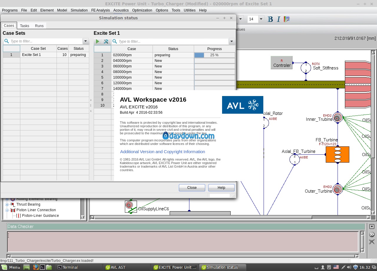The width and height of the screenshot is (377, 271).
Task: Open the simulation tools wrench icon
Action: click(x=106, y=42)
